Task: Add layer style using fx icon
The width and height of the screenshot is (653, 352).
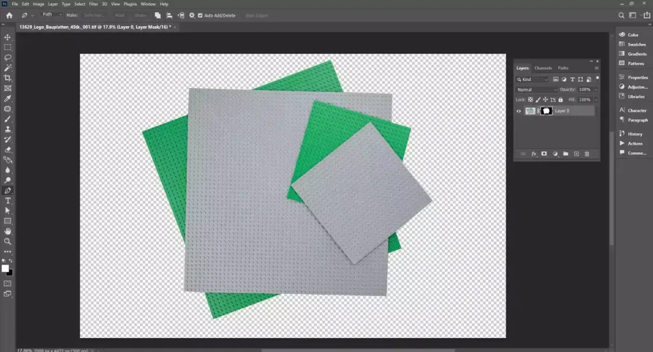Action: (534, 154)
